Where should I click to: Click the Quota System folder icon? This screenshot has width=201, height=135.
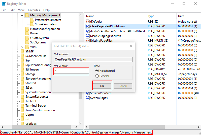[27, 38]
